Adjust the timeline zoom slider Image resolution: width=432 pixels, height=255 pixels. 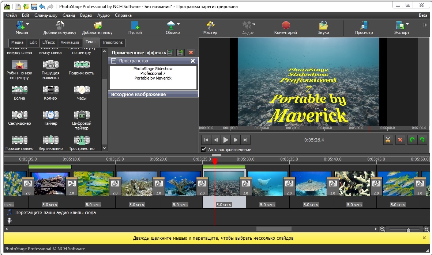coord(408,229)
